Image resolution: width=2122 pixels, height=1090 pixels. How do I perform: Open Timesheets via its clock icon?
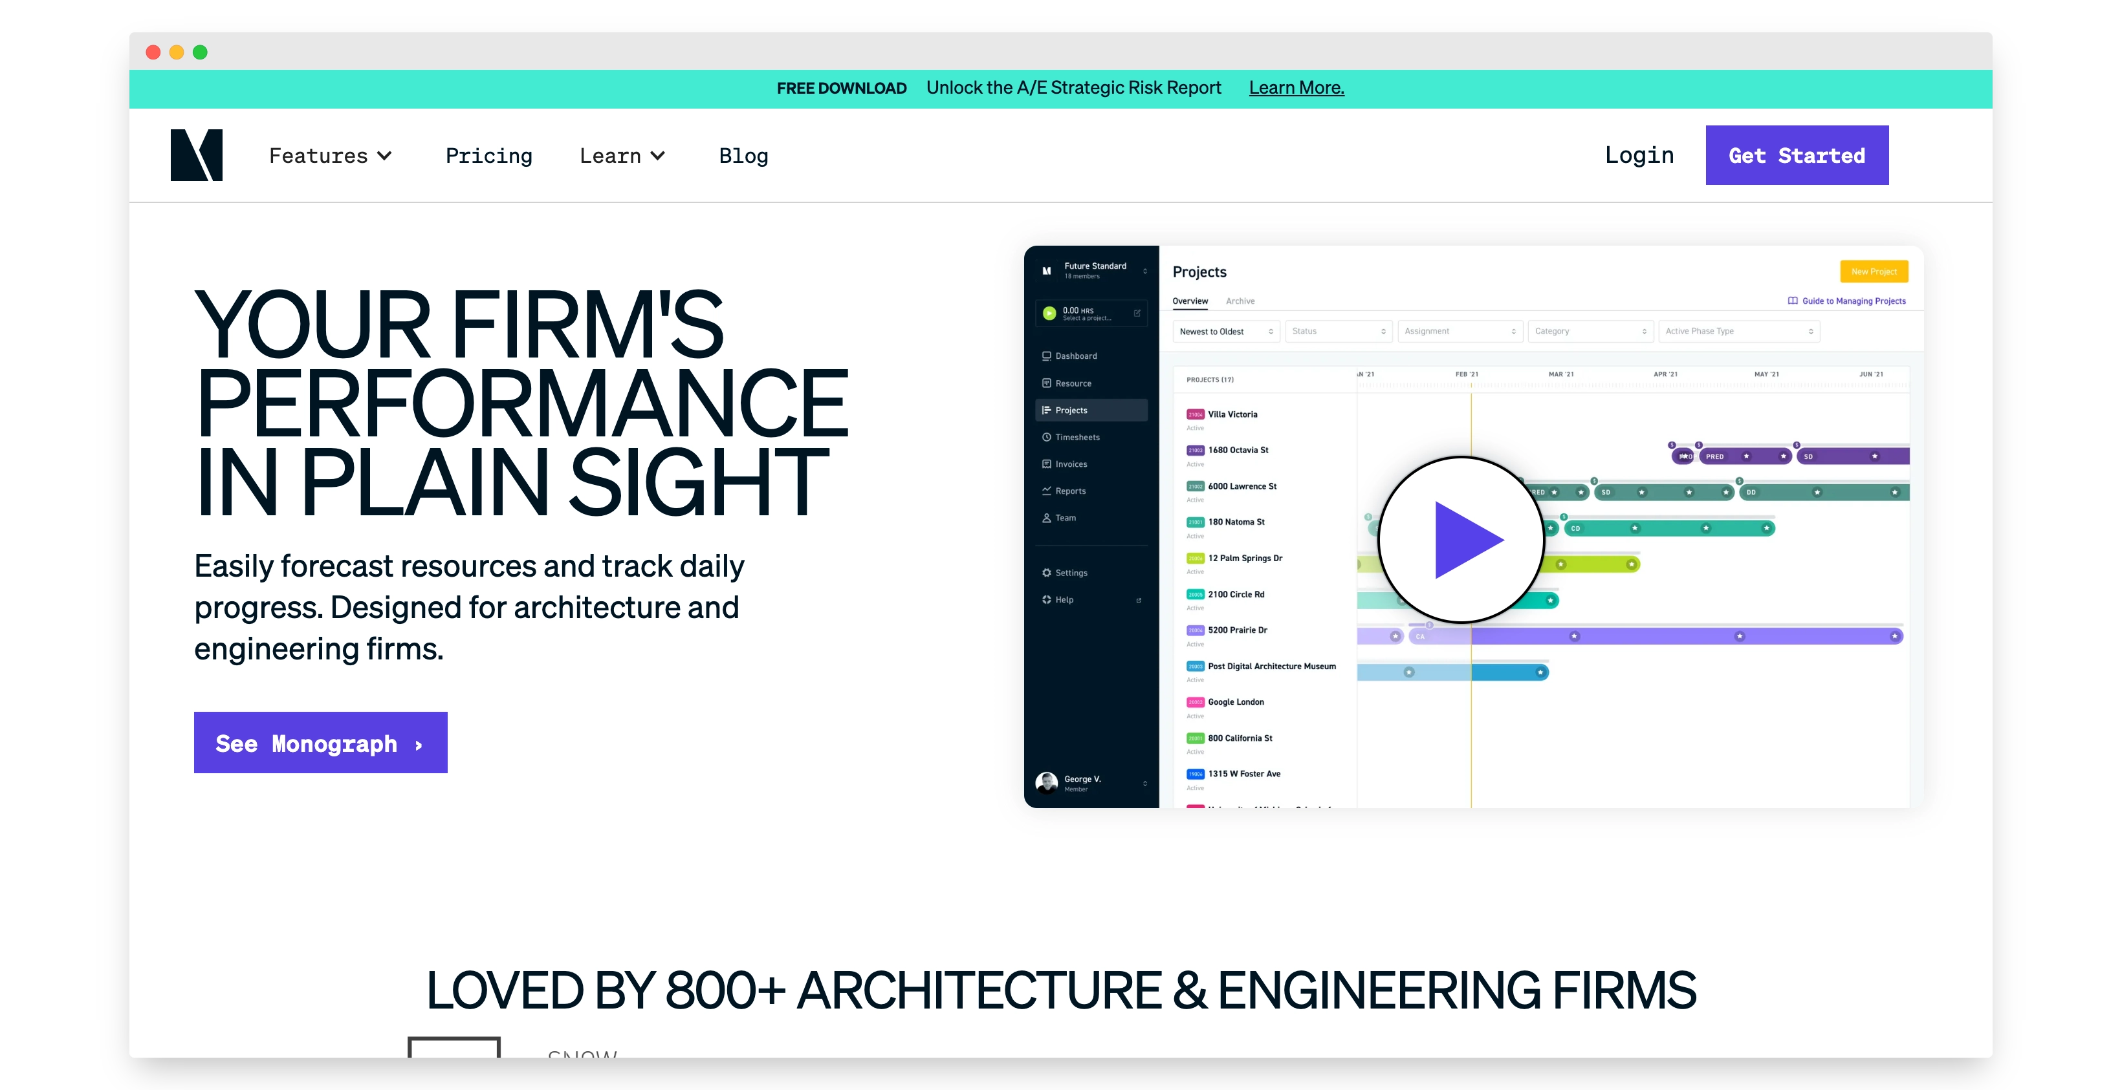point(1045,436)
